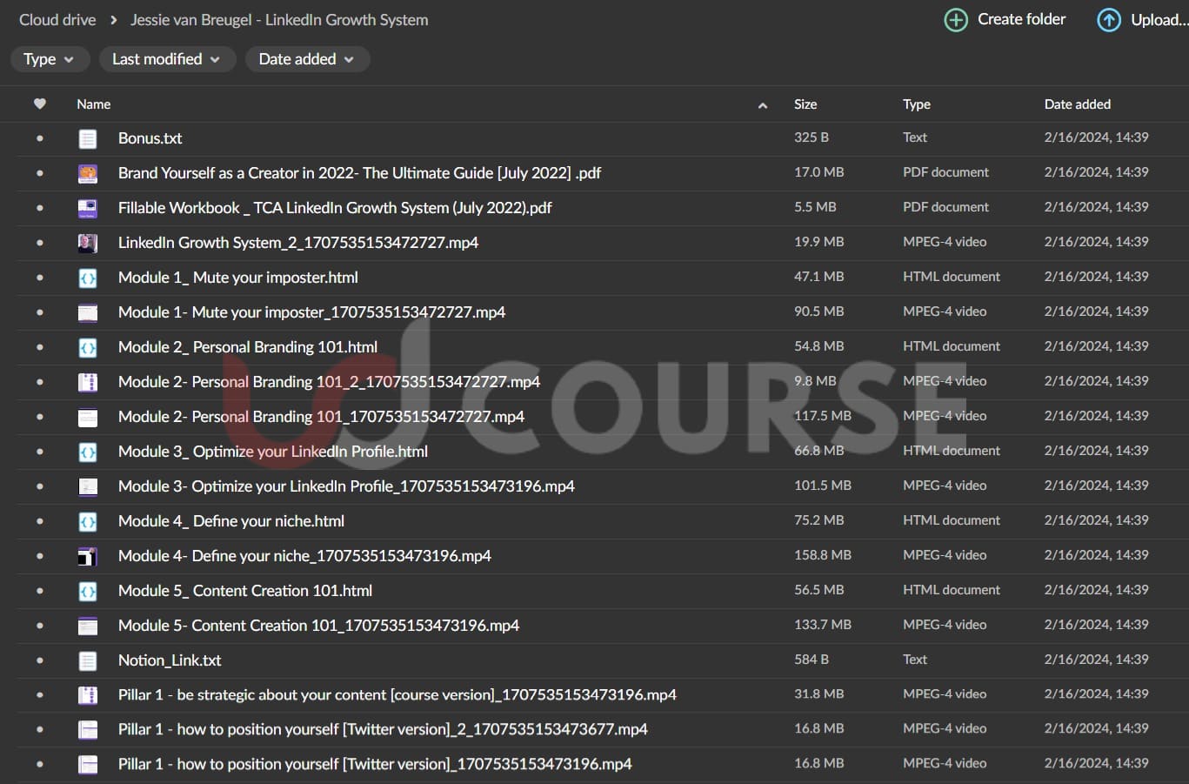
Task: Open LinkedIn Growth System_2 mp4 file
Action: click(298, 243)
